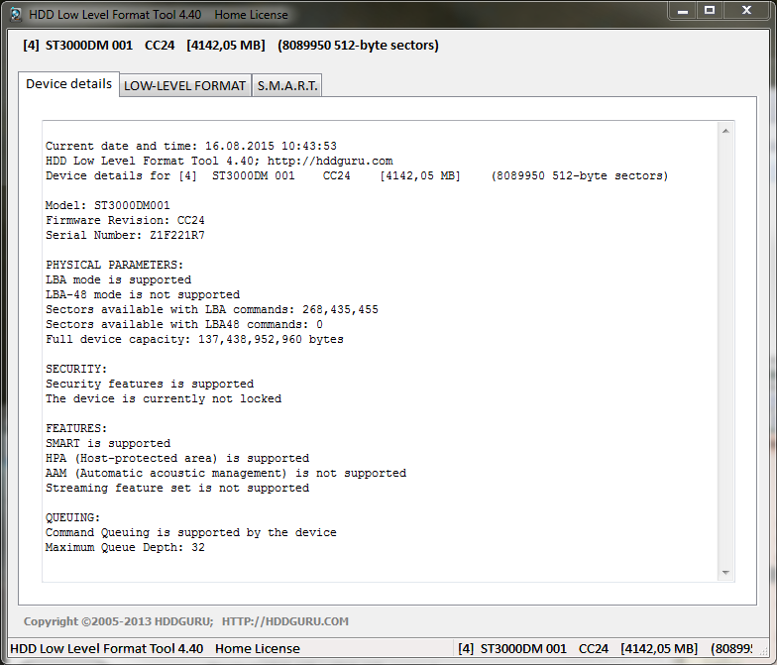Open the LOW-LEVEL FORMAT tab

click(184, 85)
